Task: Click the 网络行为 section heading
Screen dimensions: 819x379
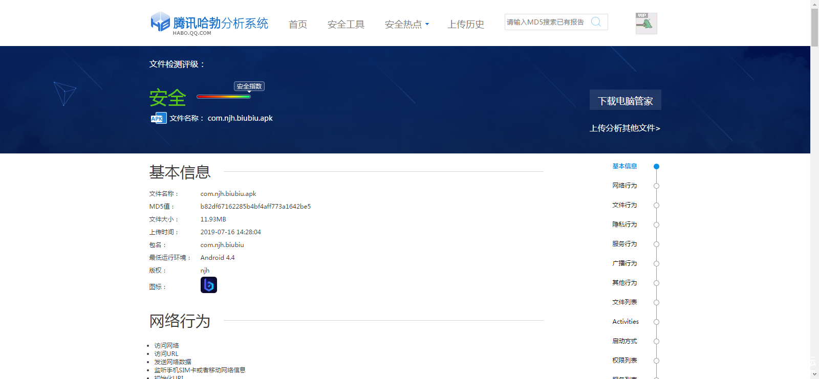Action: coord(180,321)
